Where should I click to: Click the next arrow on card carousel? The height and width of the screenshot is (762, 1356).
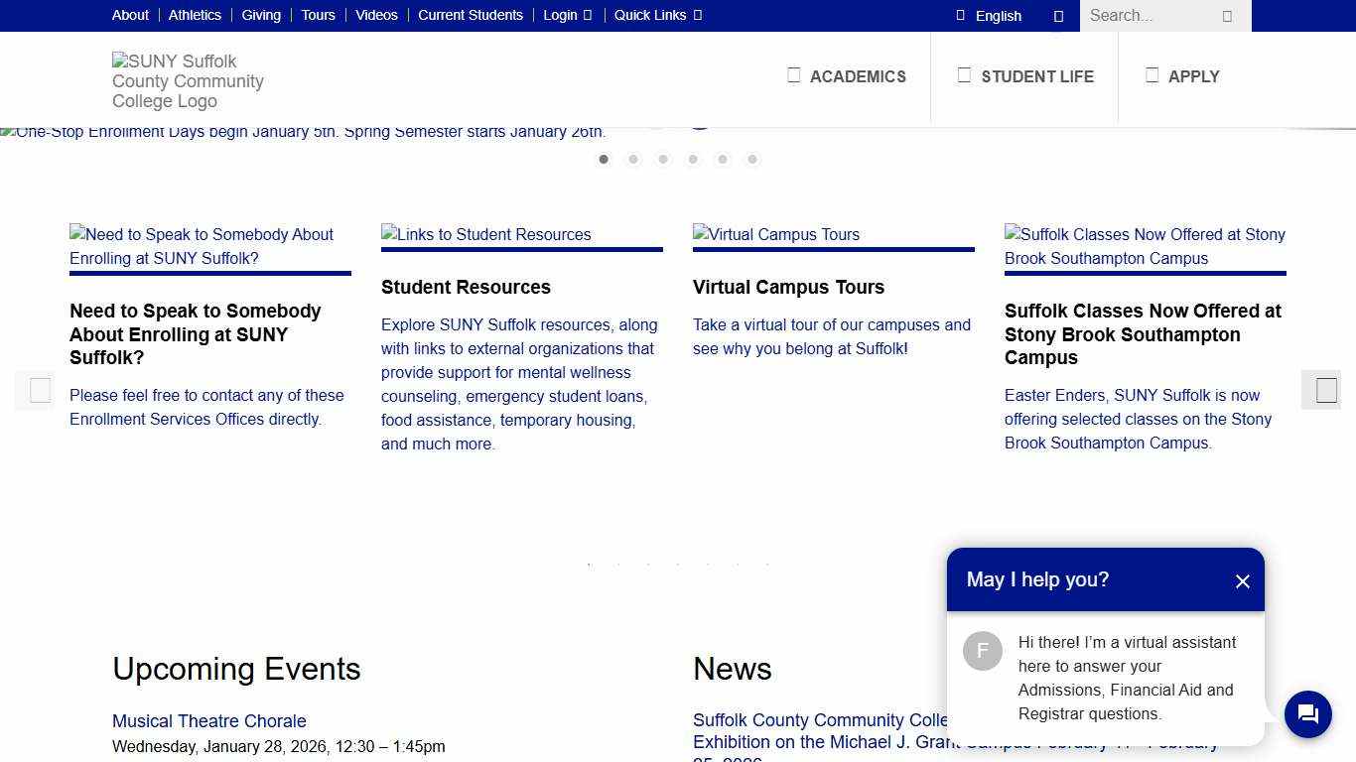[1326, 390]
